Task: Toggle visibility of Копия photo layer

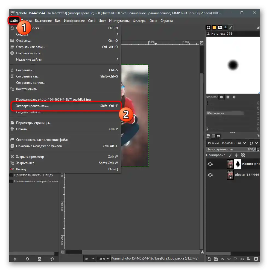Action: pos(210,164)
